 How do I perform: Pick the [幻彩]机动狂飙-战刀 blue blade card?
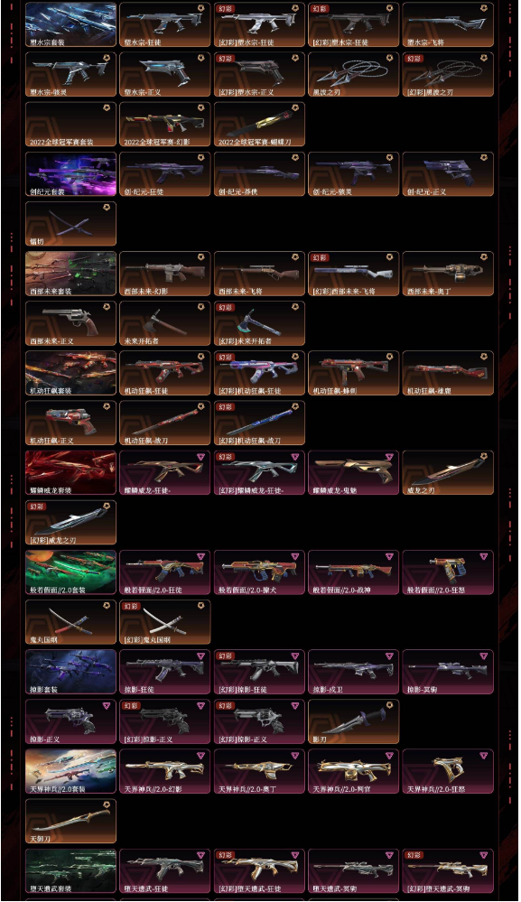click(259, 423)
